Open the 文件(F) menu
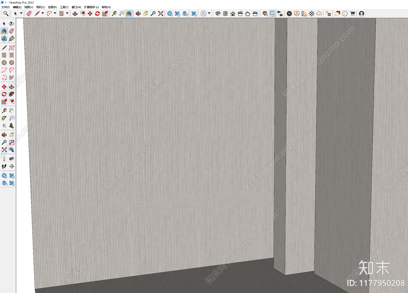 click(6, 7)
